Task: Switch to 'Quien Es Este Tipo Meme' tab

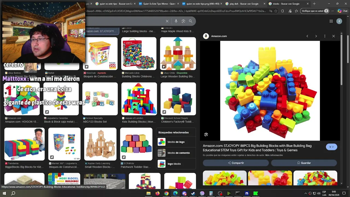Action: tap(159, 4)
